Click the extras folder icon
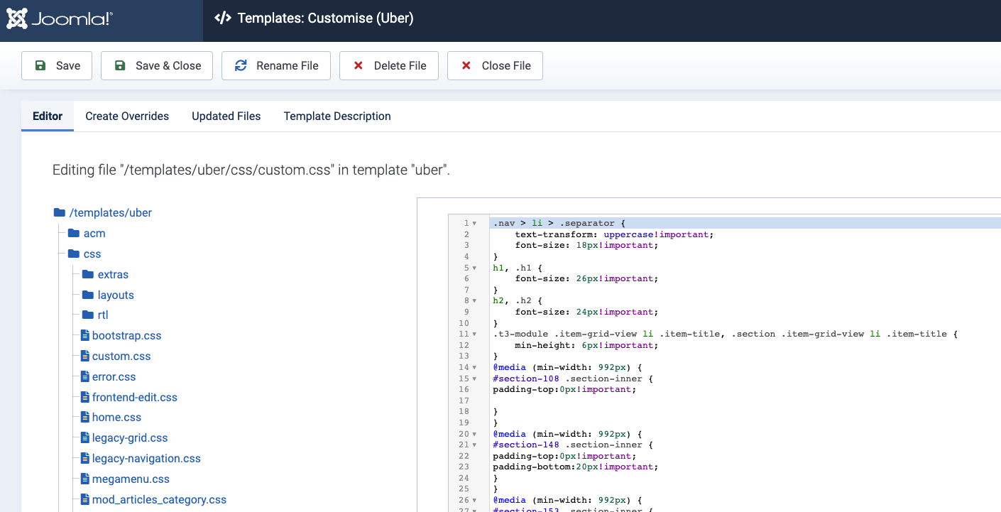The height and width of the screenshot is (512, 1001). pos(88,274)
